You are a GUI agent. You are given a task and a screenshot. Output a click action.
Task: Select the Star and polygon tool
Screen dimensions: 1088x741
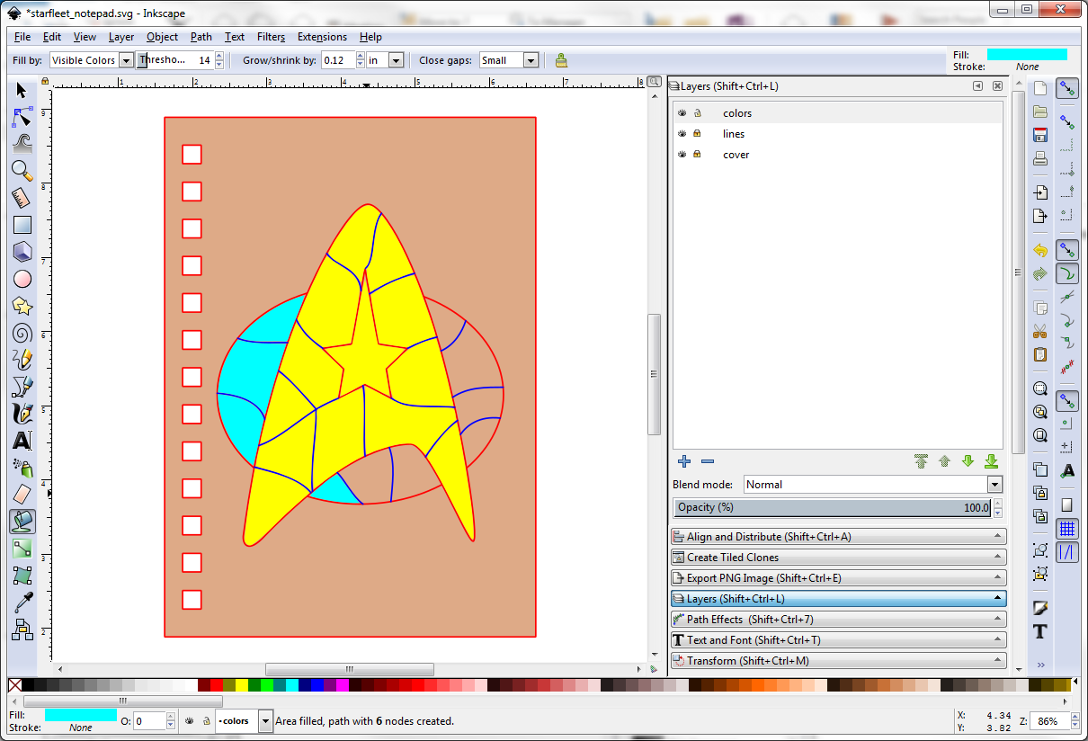click(x=22, y=306)
